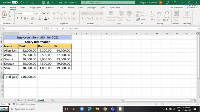
Task: Toggle Italic formatting
Action: pos(21,18)
